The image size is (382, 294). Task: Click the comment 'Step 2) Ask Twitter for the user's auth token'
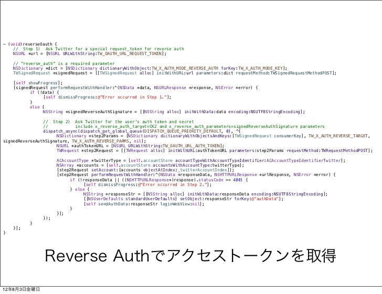point(119,122)
